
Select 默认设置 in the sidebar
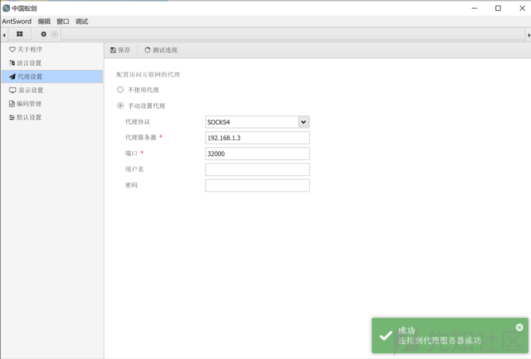click(52, 117)
